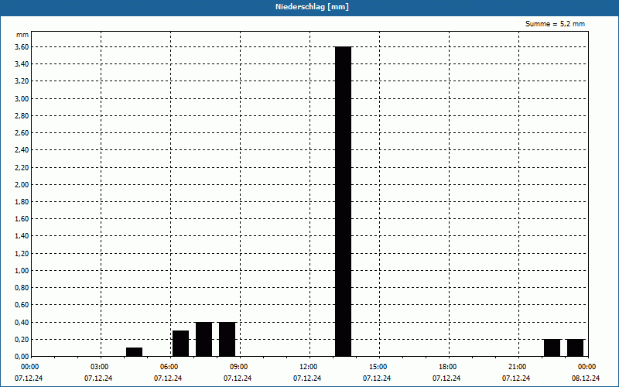Click the 1,40 y-axis value
Viewport: 619px width, 387px height.
click(22, 236)
